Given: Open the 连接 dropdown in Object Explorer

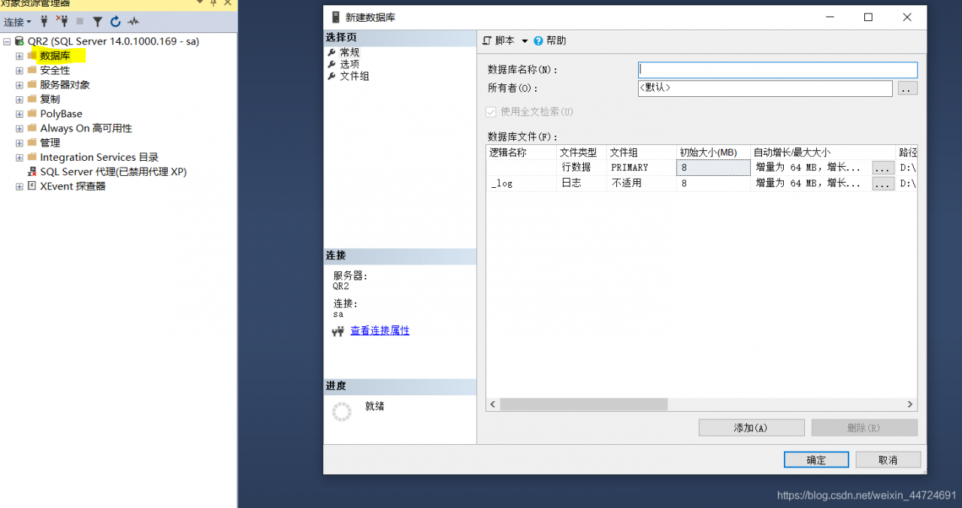Looking at the screenshot, I should point(17,21).
